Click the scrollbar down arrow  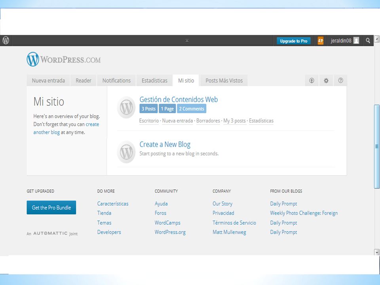click(377, 252)
